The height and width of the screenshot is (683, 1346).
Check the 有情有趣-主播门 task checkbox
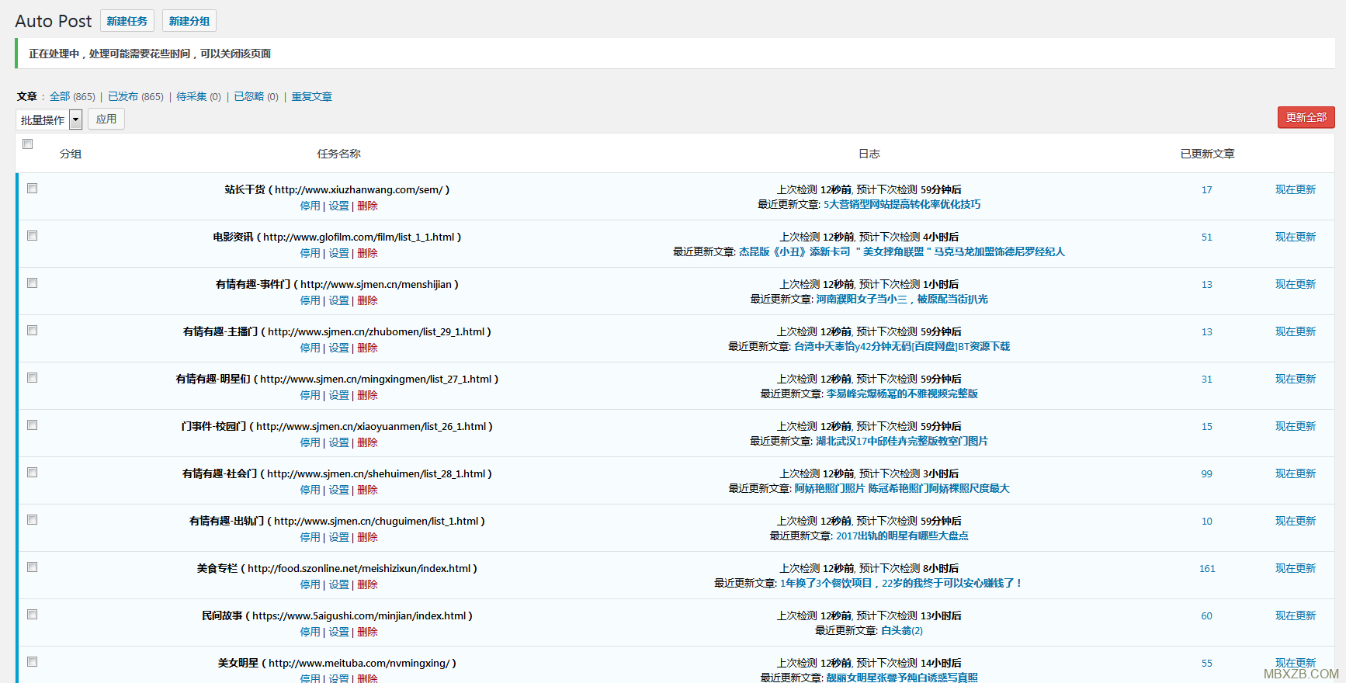pos(33,331)
